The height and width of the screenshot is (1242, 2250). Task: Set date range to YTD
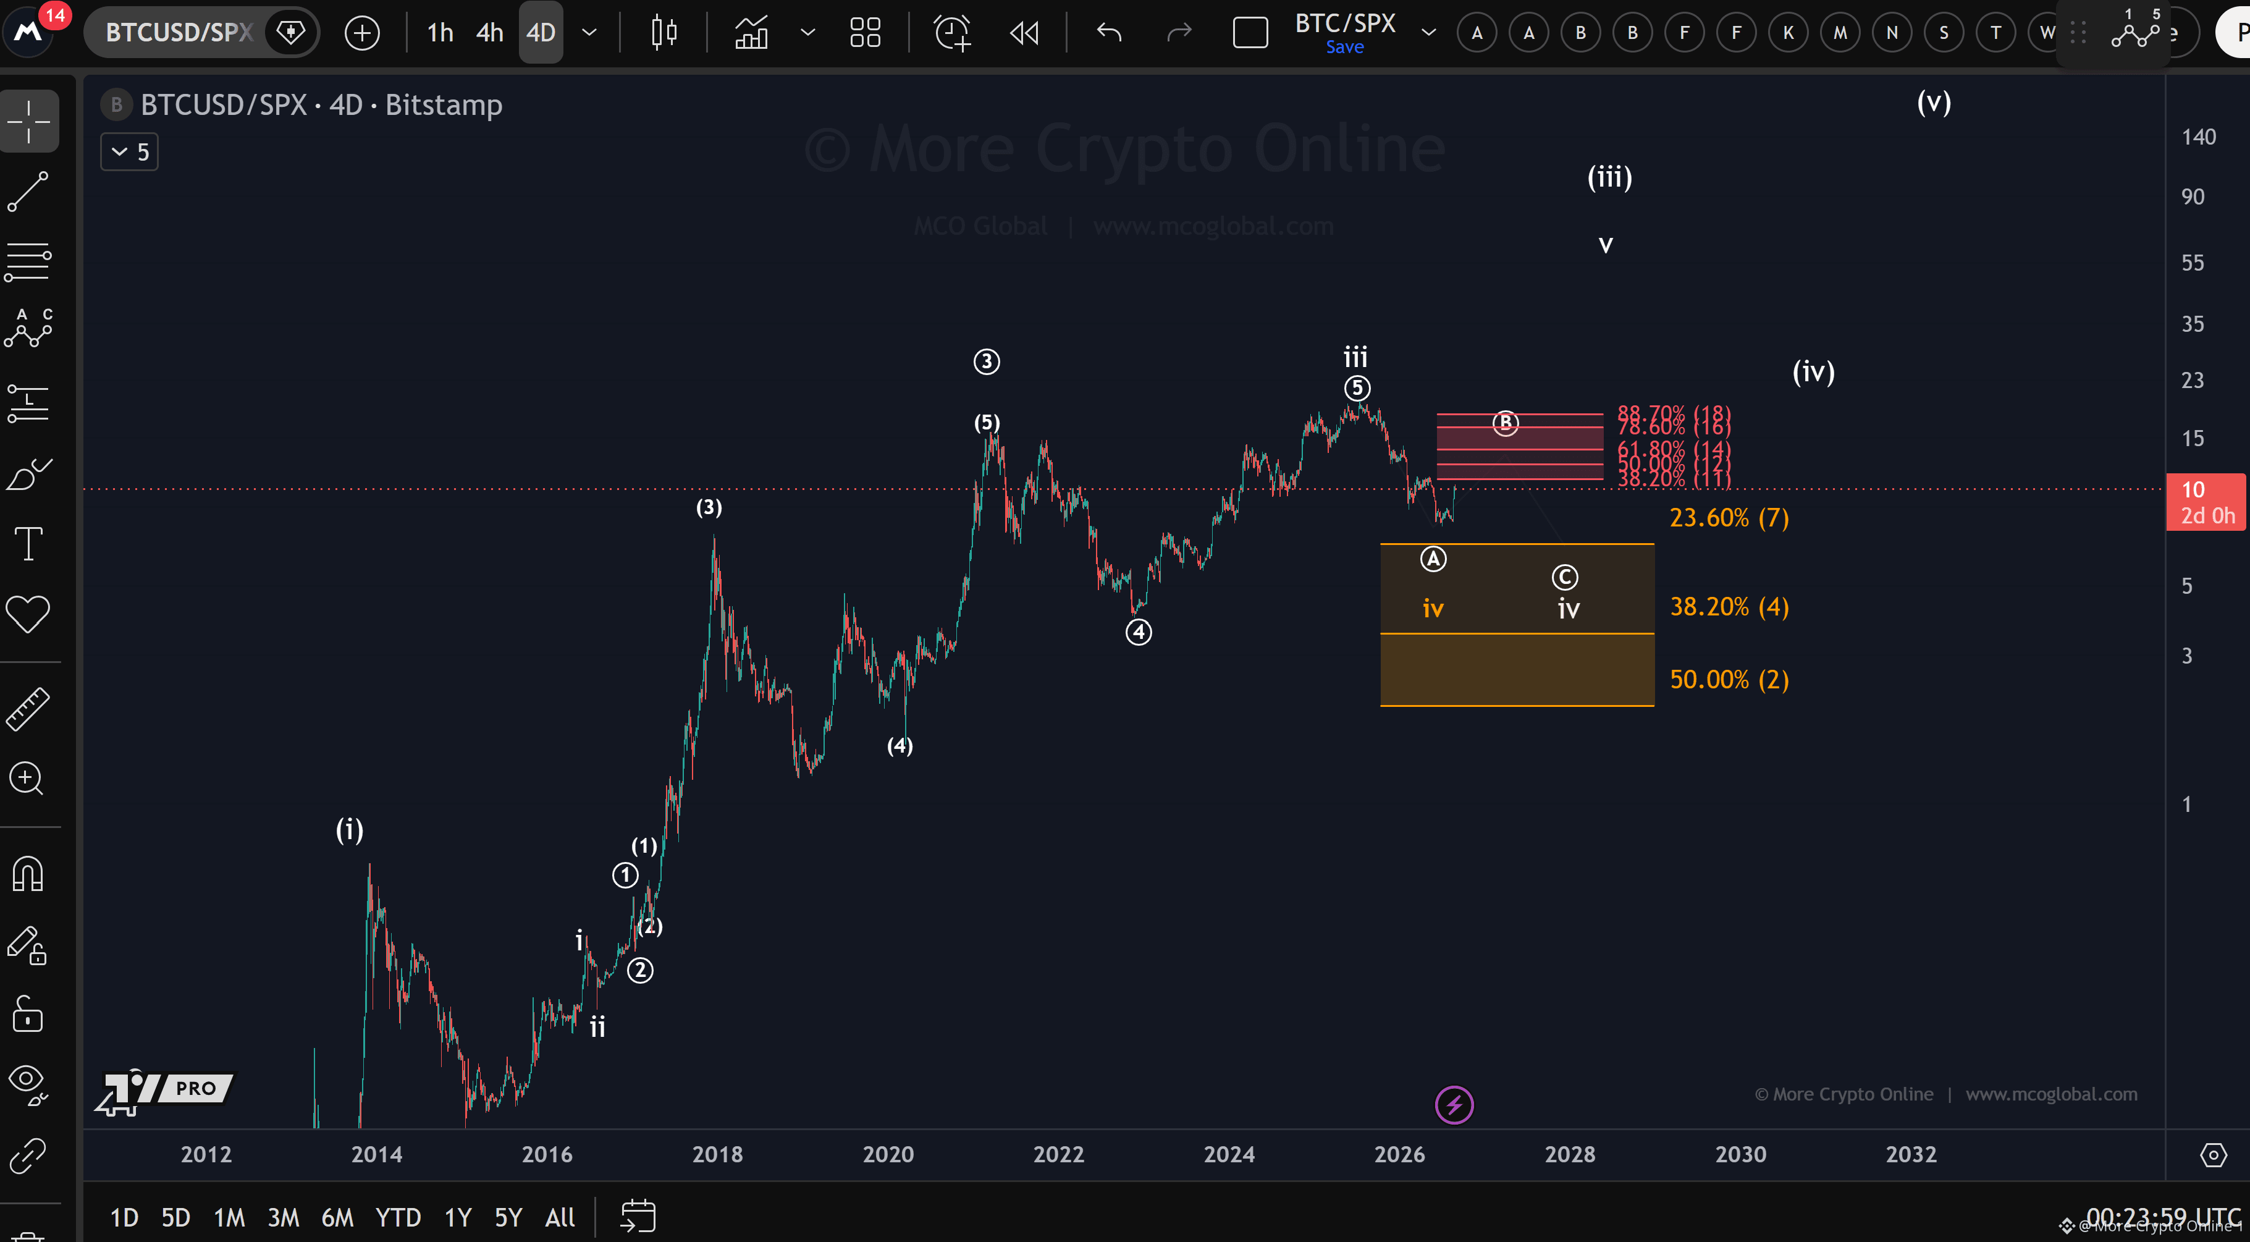397,1217
